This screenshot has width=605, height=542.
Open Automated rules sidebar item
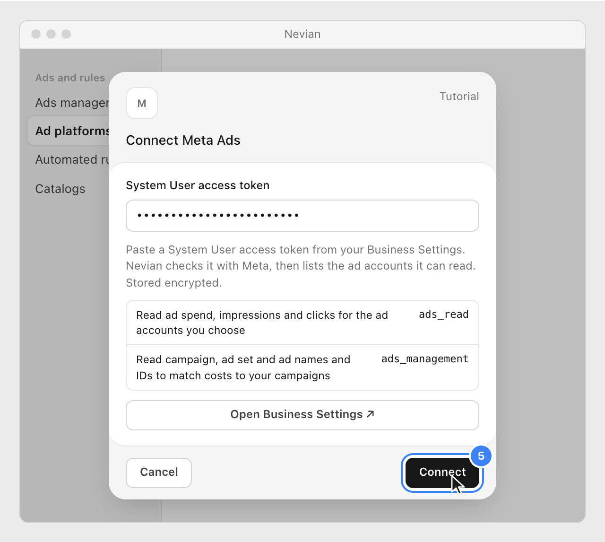coord(72,159)
